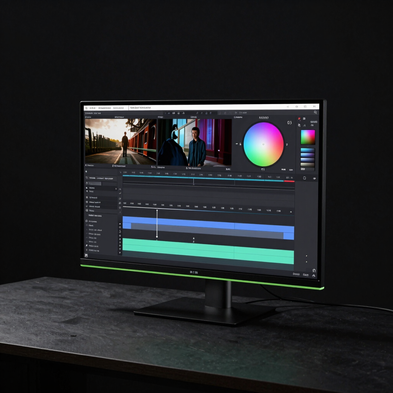Viewport: 393px width, 393px height.
Task: Select the bottom grey gradient bar
Action: 307,165
